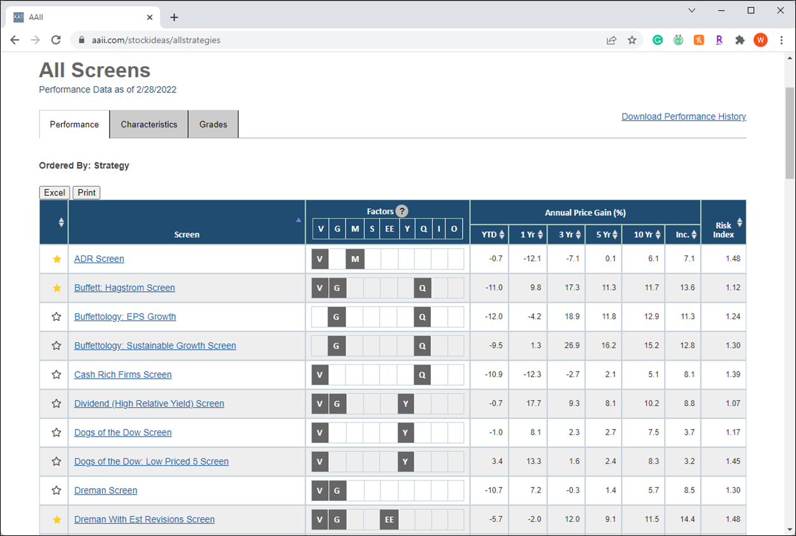Bookmark this page with the star icon
The image size is (796, 536).
632,40
